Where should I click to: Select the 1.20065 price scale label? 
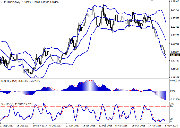pyautogui.click(x=174, y=44)
